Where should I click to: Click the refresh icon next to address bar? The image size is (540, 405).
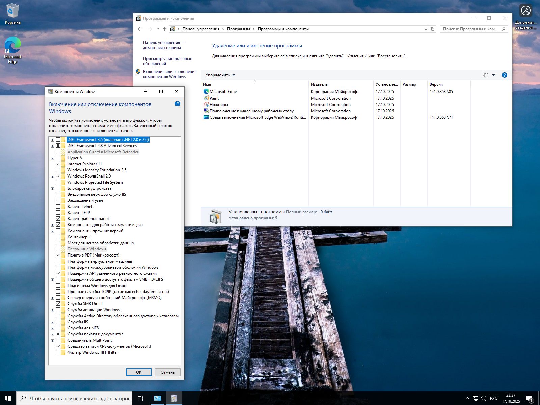(433, 29)
